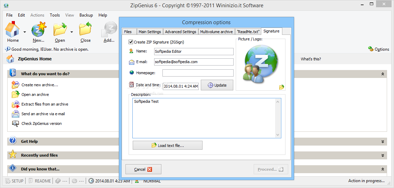This screenshot has width=394, height=188.
Task: Open the Backup menu
Action: click(x=86, y=15)
